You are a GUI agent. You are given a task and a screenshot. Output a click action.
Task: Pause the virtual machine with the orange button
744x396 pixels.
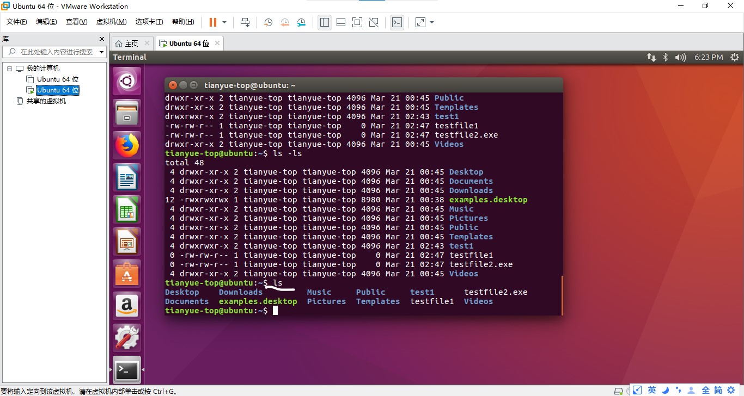click(212, 22)
